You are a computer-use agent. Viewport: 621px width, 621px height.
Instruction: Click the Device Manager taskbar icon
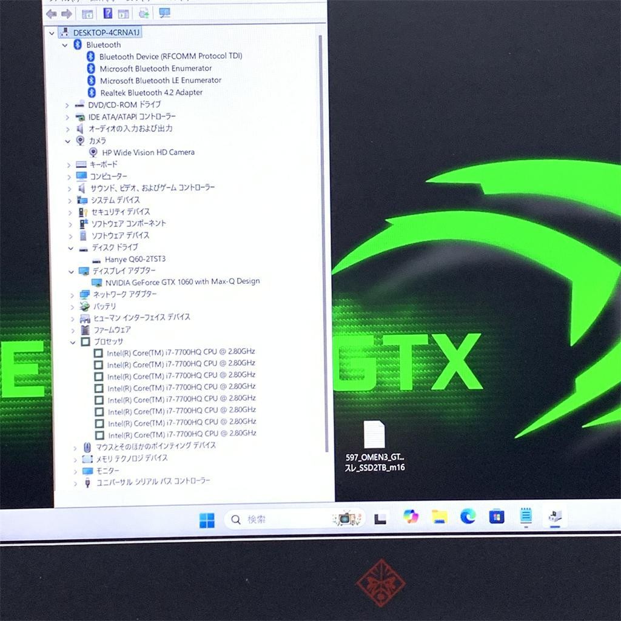(x=555, y=517)
